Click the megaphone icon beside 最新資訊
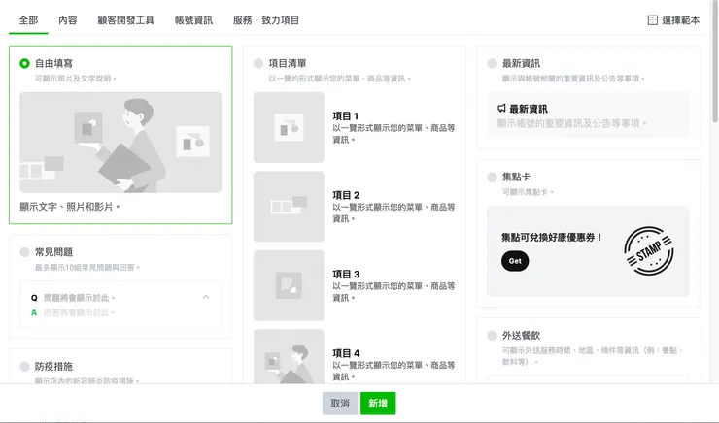719x423 pixels. [501, 109]
